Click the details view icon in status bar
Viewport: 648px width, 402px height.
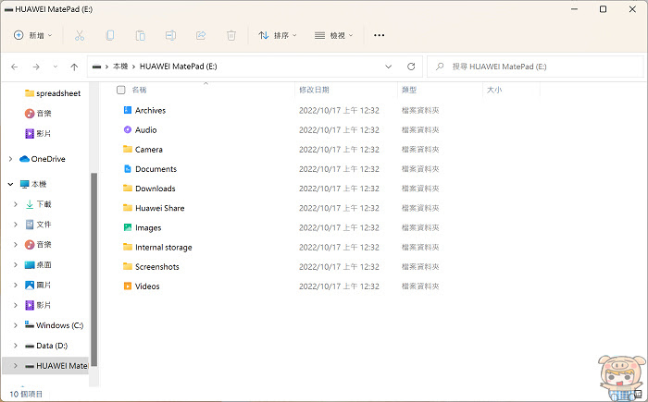(x=638, y=394)
